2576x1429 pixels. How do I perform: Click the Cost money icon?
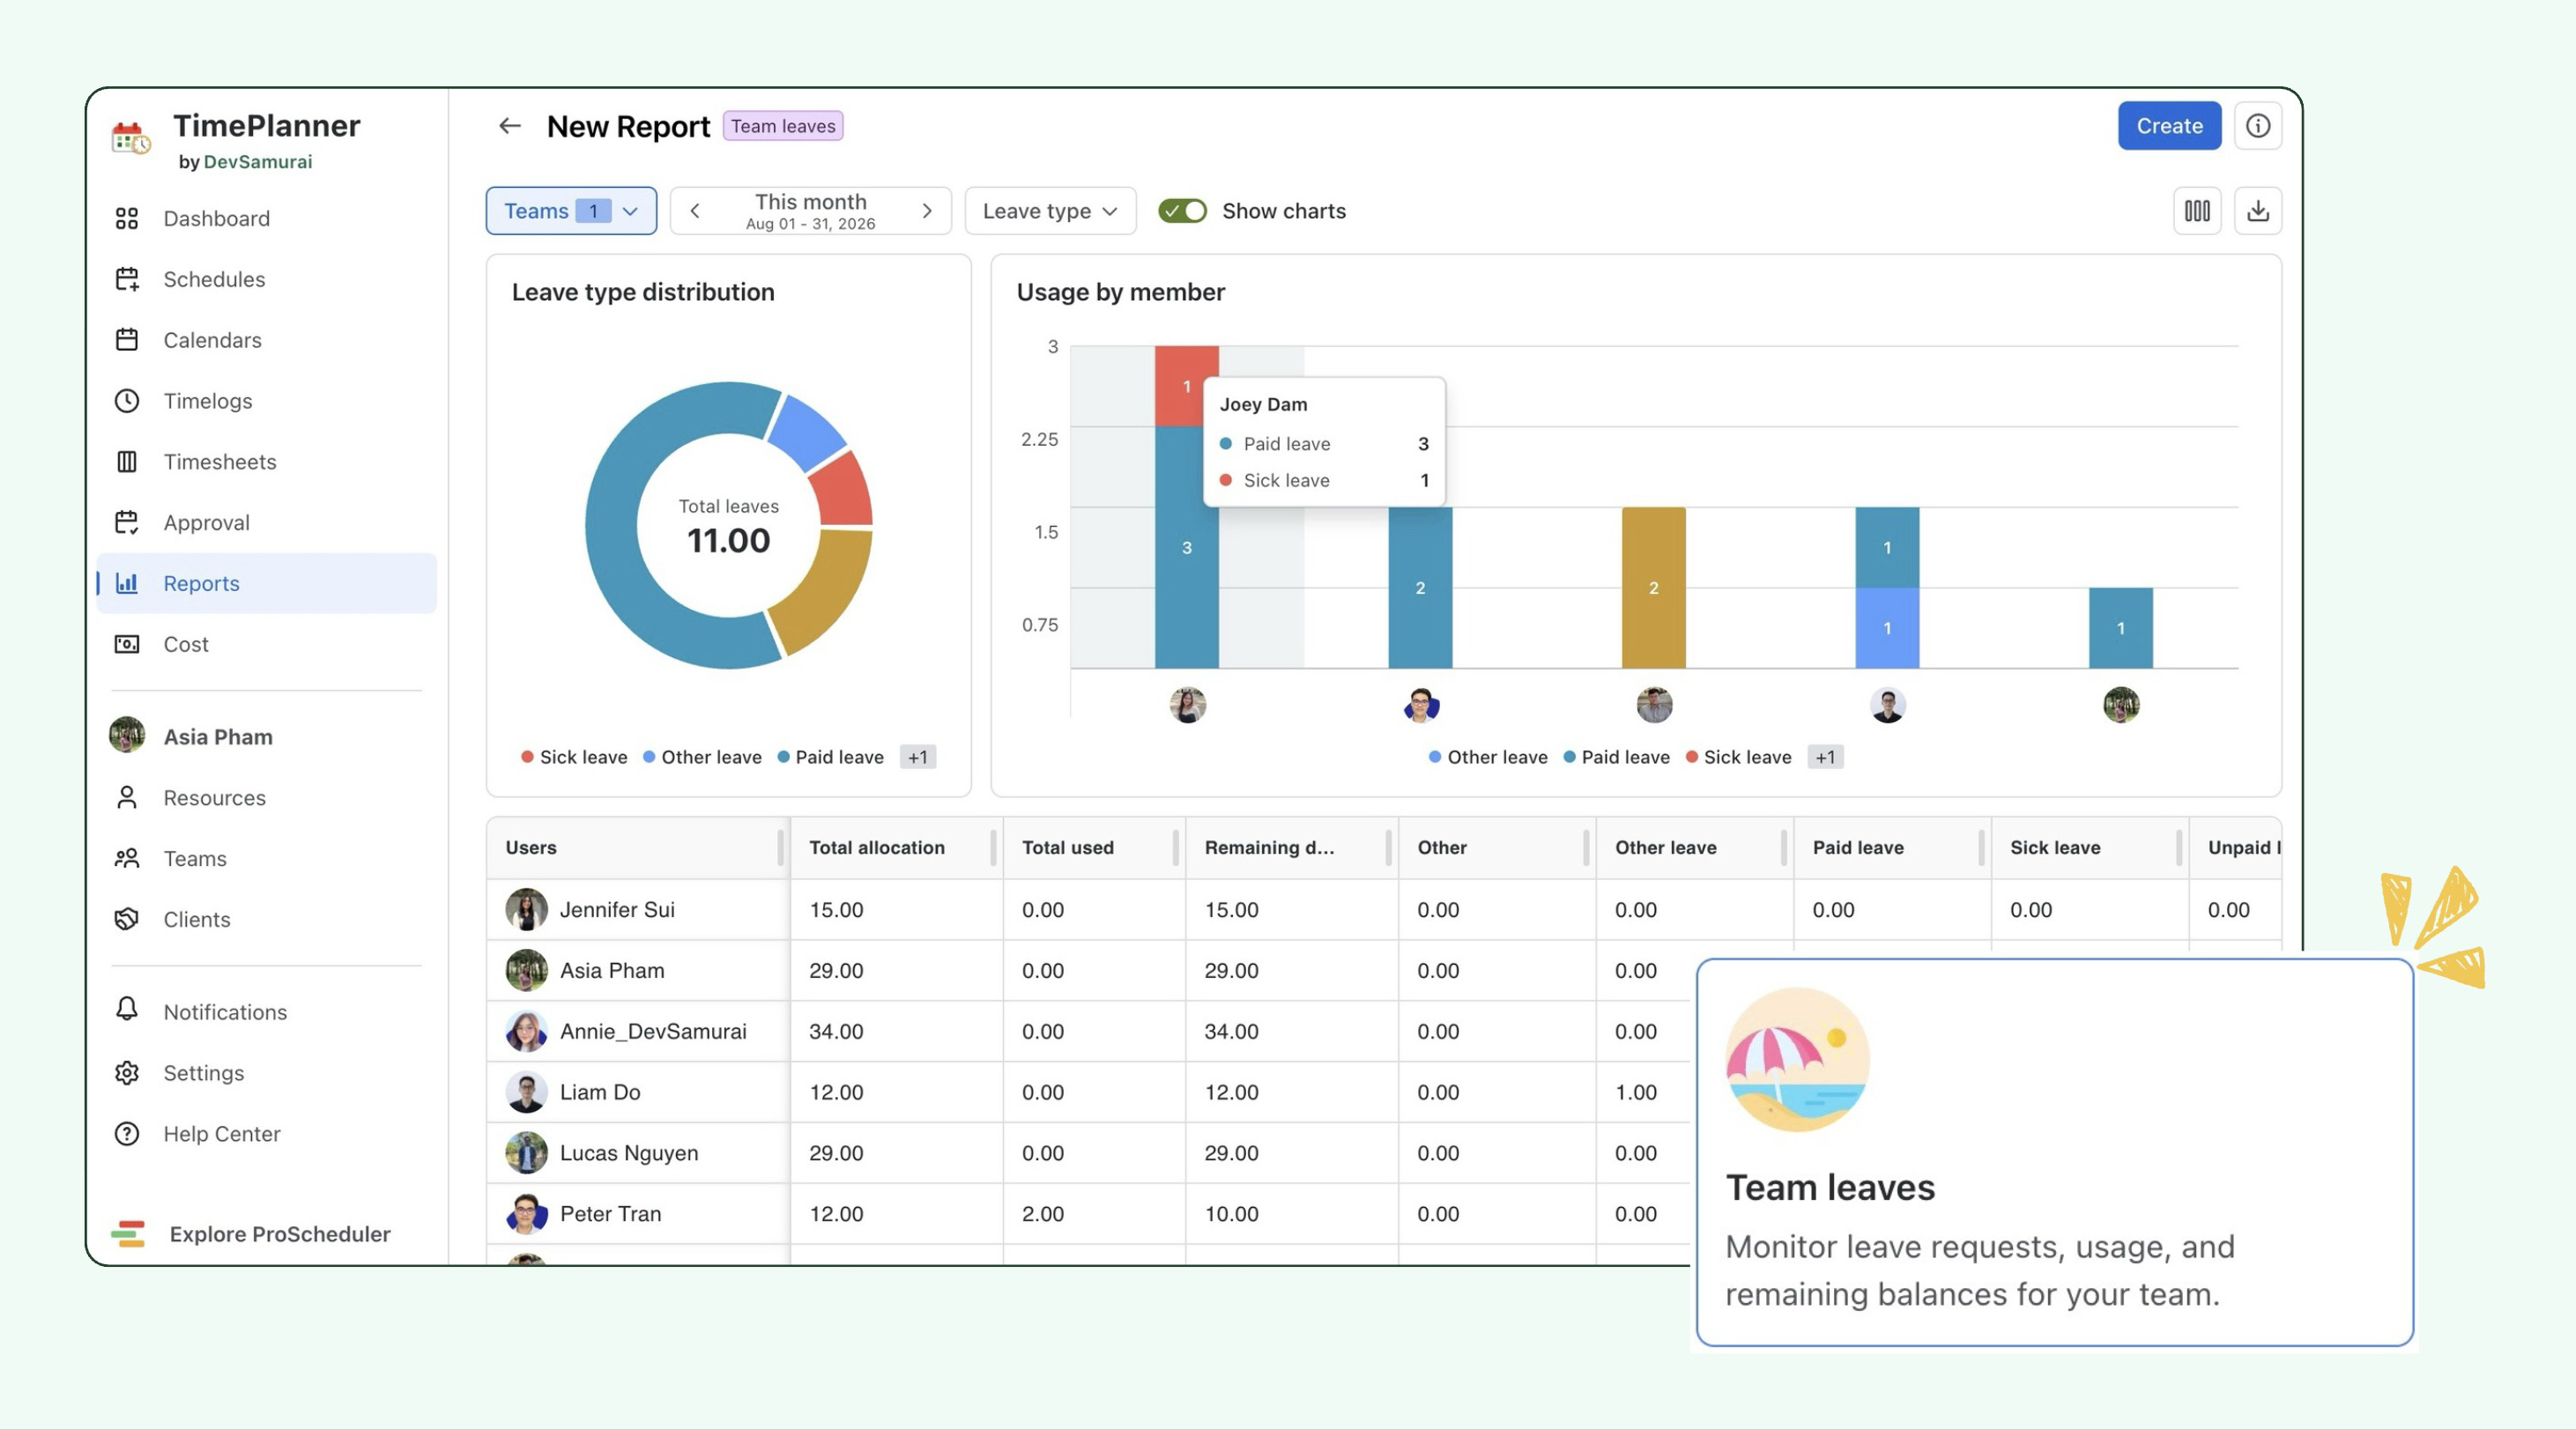[x=127, y=644]
